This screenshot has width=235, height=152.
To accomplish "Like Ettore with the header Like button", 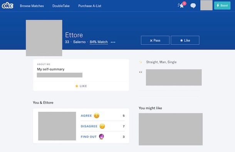I will (185, 40).
